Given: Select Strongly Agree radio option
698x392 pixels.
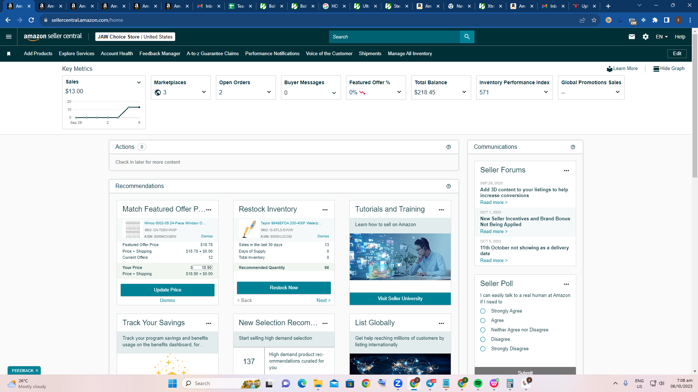Looking at the screenshot, I should point(483,311).
